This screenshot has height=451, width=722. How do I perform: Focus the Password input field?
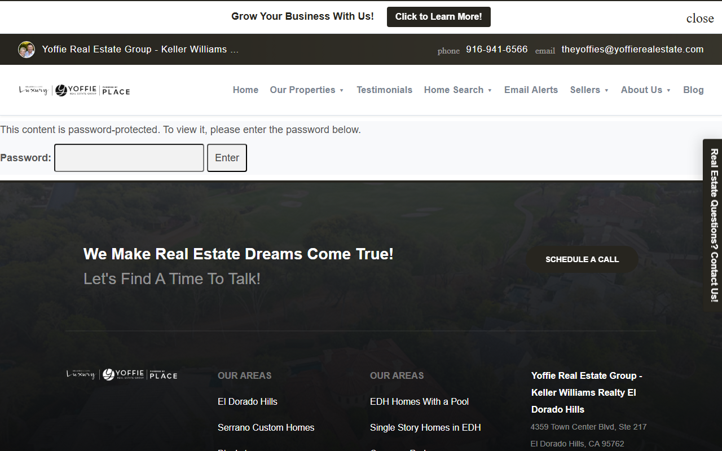129,158
